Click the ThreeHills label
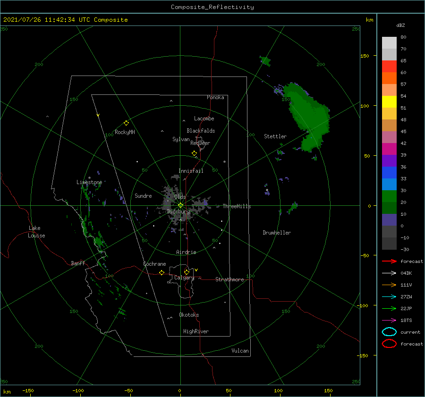This screenshot has height=397, width=425. coord(237,206)
